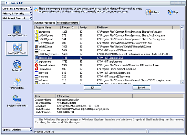The image size is (187, 135).
Task: Click the ccEvtMgr.exe process icon
Action: [x=36, y=35]
